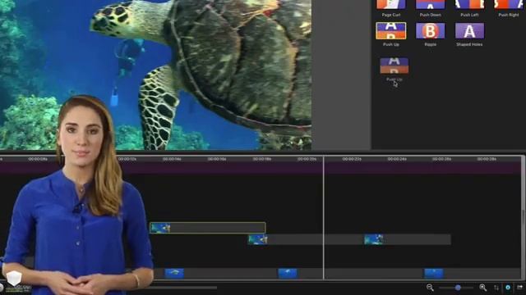Click the timeline zoom slider handle
Image resolution: width=526 pixels, height=295 pixels.
point(458,288)
